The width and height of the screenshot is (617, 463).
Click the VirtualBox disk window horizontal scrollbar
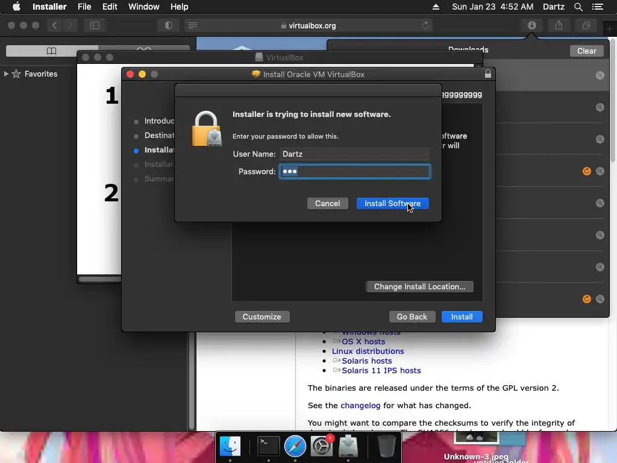[x=100, y=279]
